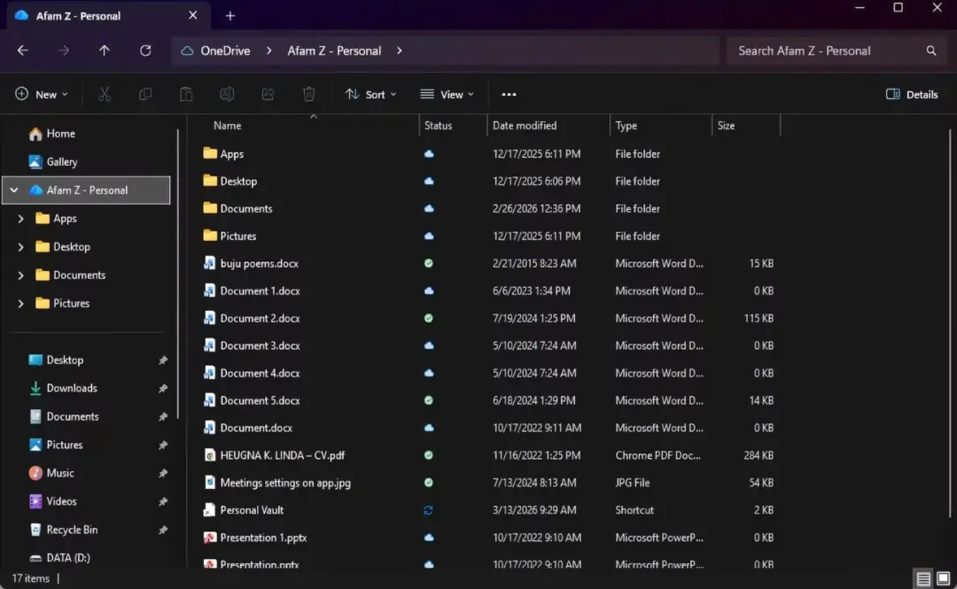957x589 pixels.
Task: Expand the Apps folder in navigation pane
Action: click(20, 219)
